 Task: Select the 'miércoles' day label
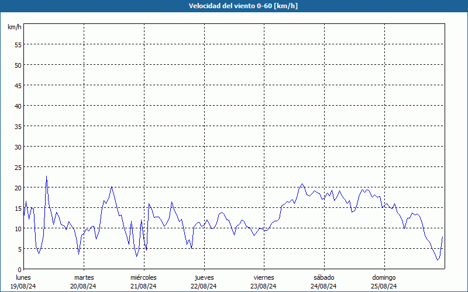point(143,277)
